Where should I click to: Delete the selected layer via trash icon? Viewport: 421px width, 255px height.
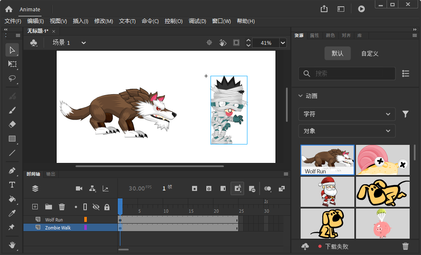tap(62, 206)
